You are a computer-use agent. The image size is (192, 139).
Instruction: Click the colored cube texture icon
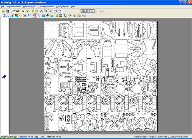click(17, 11)
